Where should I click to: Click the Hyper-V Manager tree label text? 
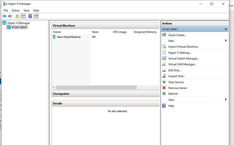(19, 23)
